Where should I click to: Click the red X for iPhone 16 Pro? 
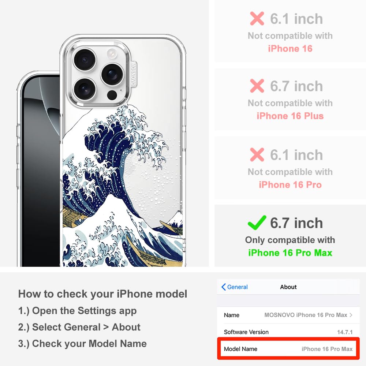(x=257, y=154)
